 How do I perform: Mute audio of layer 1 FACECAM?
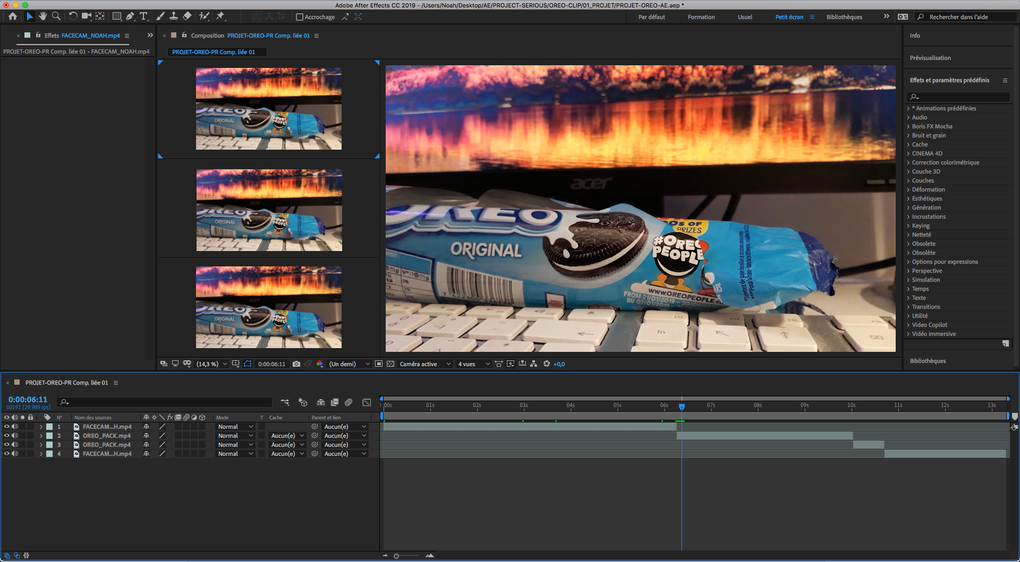[x=15, y=427]
